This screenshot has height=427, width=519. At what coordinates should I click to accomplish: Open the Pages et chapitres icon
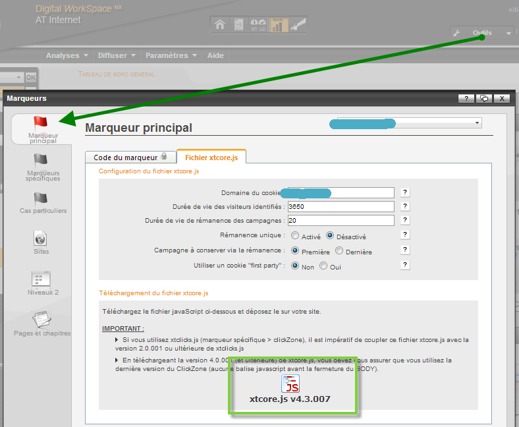(x=41, y=319)
